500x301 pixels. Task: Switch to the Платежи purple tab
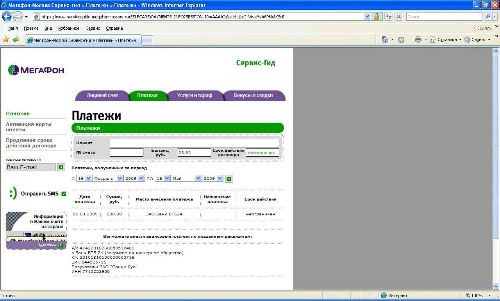[147, 95]
